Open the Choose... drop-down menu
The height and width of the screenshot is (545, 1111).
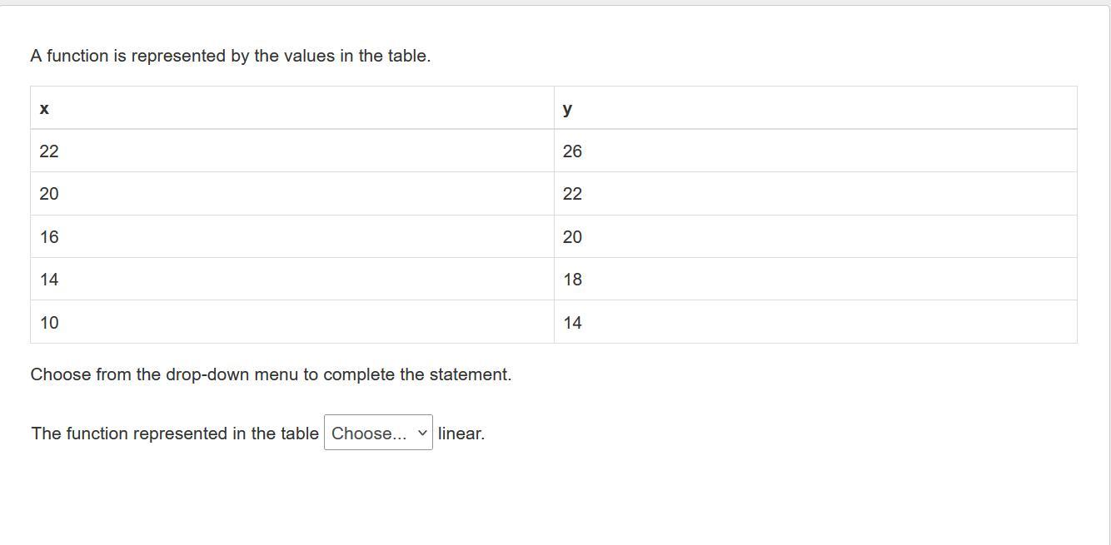[377, 433]
